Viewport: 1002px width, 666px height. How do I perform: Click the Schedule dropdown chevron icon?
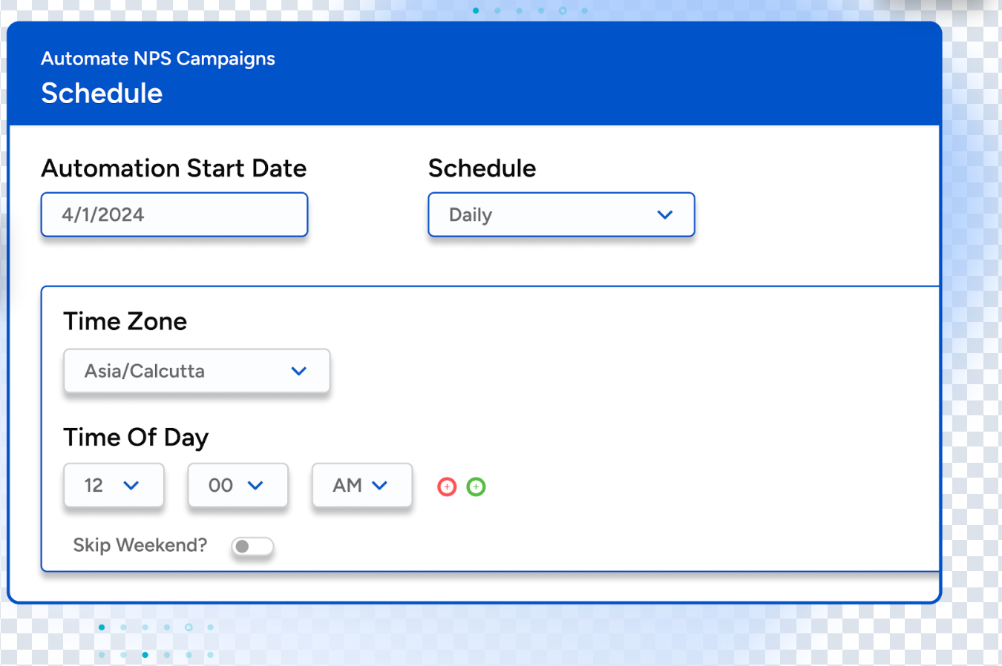(665, 214)
